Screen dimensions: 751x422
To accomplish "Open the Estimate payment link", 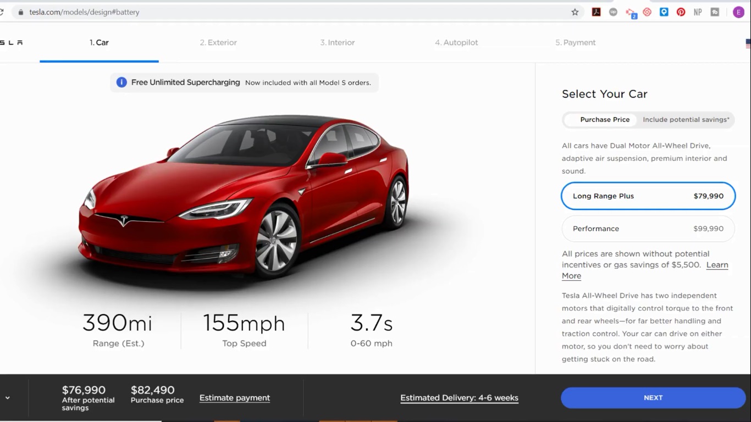I will 235,398.
